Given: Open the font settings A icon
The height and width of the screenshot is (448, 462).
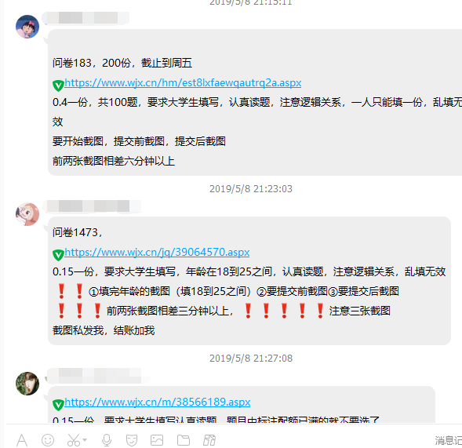Looking at the screenshot, I should (22, 440).
